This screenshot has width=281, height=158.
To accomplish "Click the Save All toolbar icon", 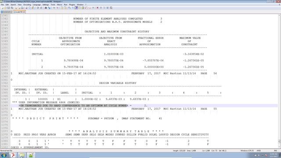I will point(12,8).
